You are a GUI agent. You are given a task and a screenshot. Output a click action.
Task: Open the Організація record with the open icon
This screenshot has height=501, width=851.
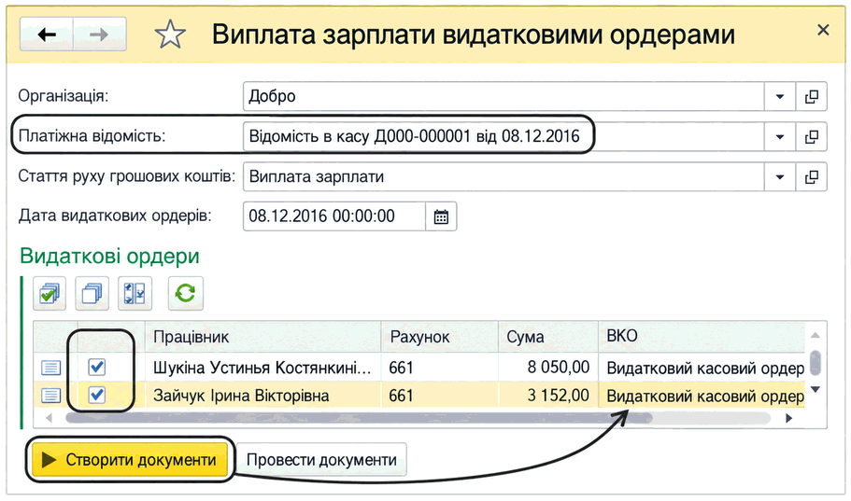coord(812,96)
